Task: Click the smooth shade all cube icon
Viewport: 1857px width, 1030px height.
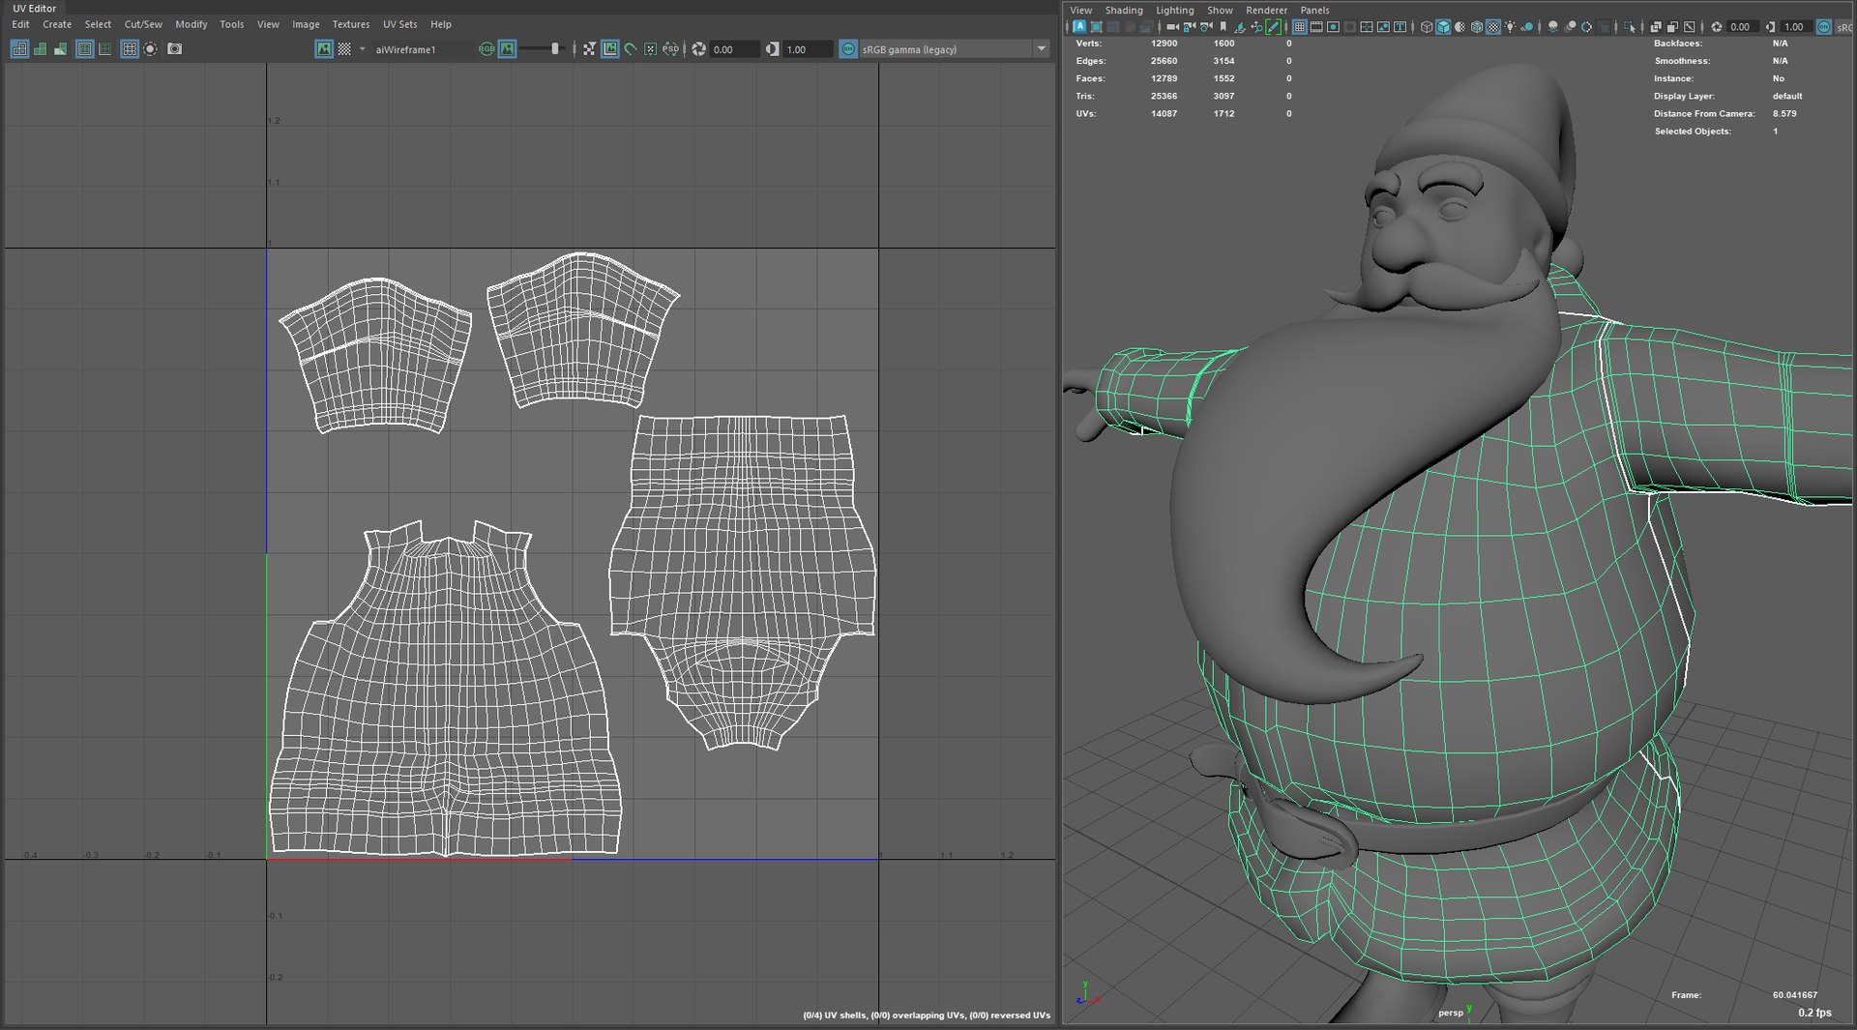Action: tap(1443, 26)
